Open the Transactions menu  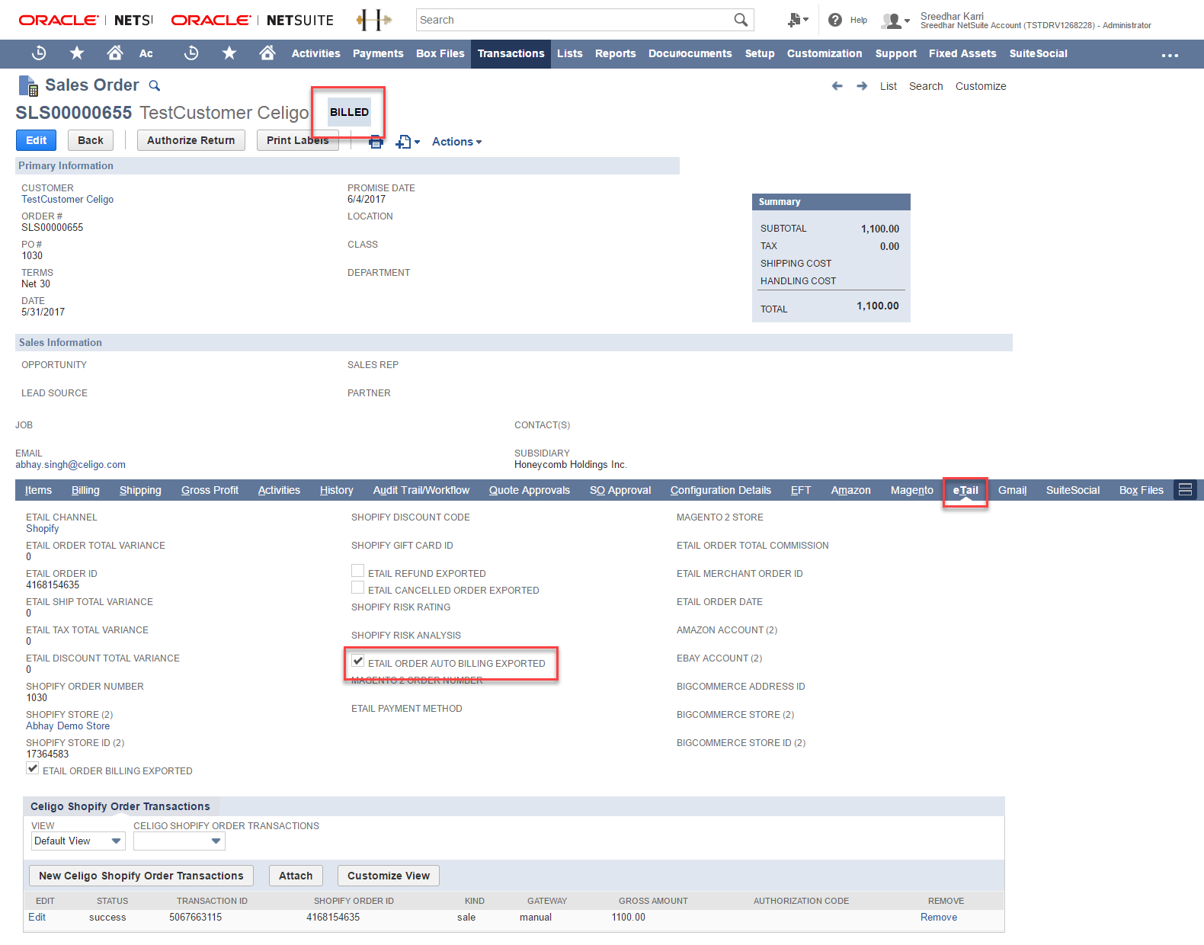(511, 53)
